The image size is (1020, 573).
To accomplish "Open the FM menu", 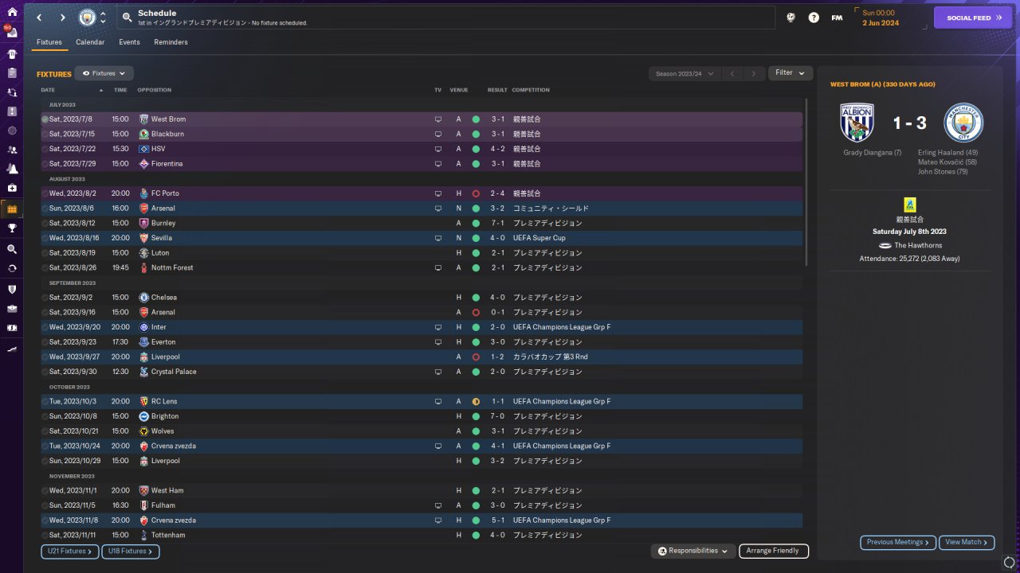I will click(x=837, y=18).
